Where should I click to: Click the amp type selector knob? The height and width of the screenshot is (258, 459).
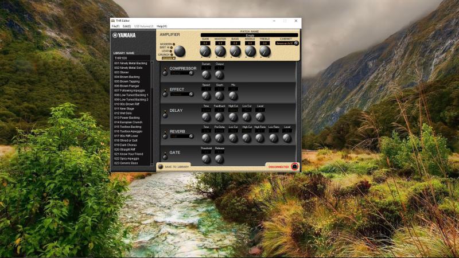click(x=180, y=51)
